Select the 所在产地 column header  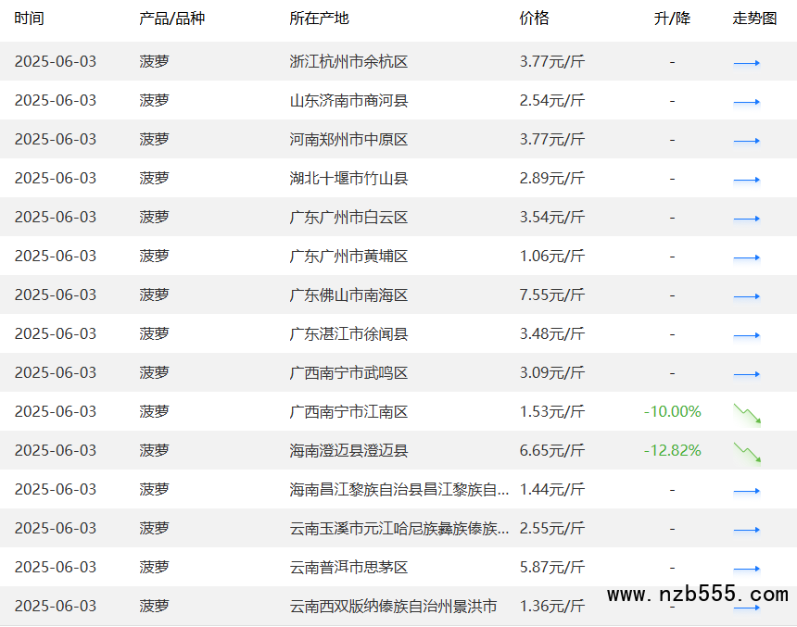click(319, 19)
